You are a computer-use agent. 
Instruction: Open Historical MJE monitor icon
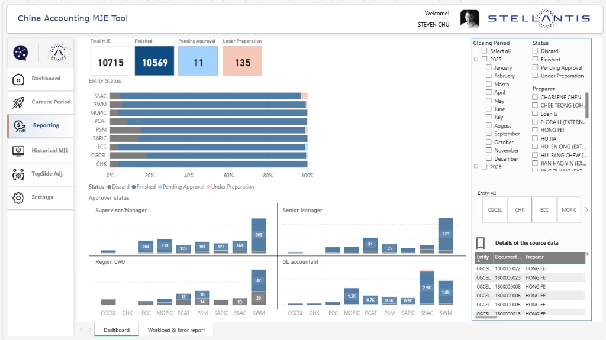coord(18,151)
